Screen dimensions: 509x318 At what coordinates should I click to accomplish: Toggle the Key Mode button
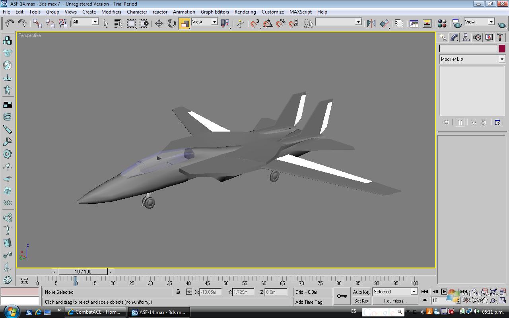pos(425,301)
